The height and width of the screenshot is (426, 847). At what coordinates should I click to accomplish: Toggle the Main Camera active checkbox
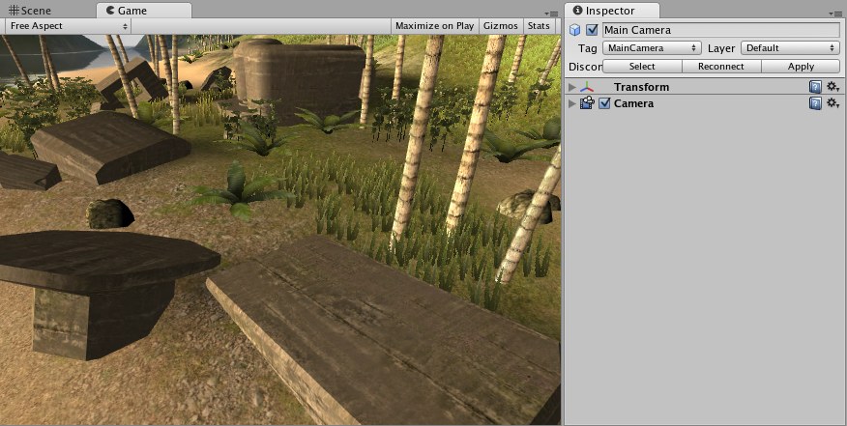point(592,30)
